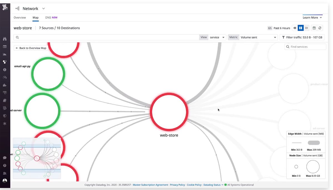The height and width of the screenshot is (190, 333).
Task: Click the Max 209 MB legend value
Action: point(314,150)
